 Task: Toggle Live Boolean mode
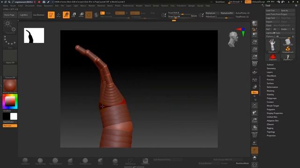38,15
